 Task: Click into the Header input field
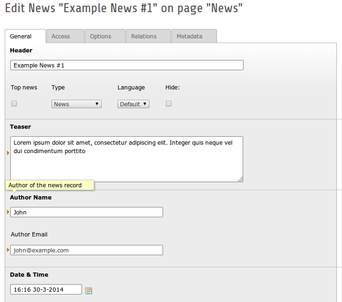(x=127, y=65)
